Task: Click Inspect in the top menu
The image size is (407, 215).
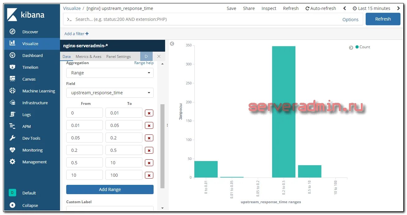Action: tap(269, 8)
